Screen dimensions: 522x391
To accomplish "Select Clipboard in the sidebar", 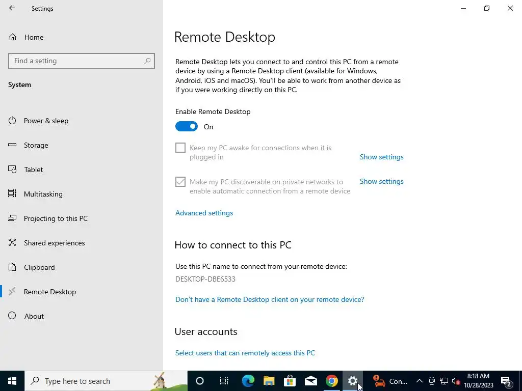I will pyautogui.click(x=39, y=267).
